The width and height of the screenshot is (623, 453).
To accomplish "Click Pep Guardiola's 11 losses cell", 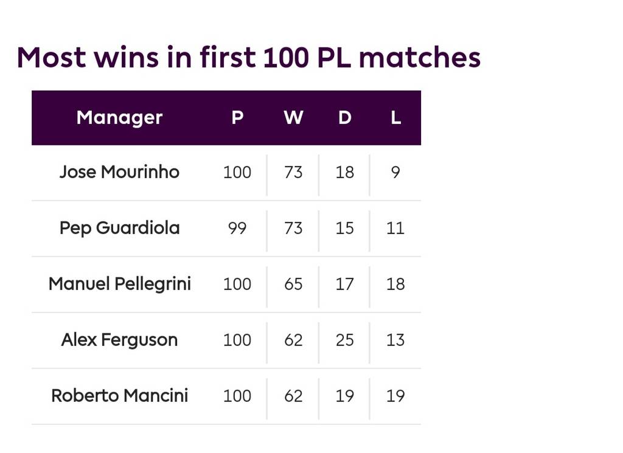I will tap(395, 229).
